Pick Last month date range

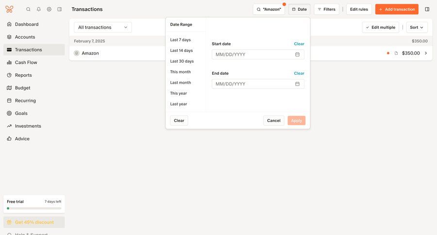pos(181,83)
